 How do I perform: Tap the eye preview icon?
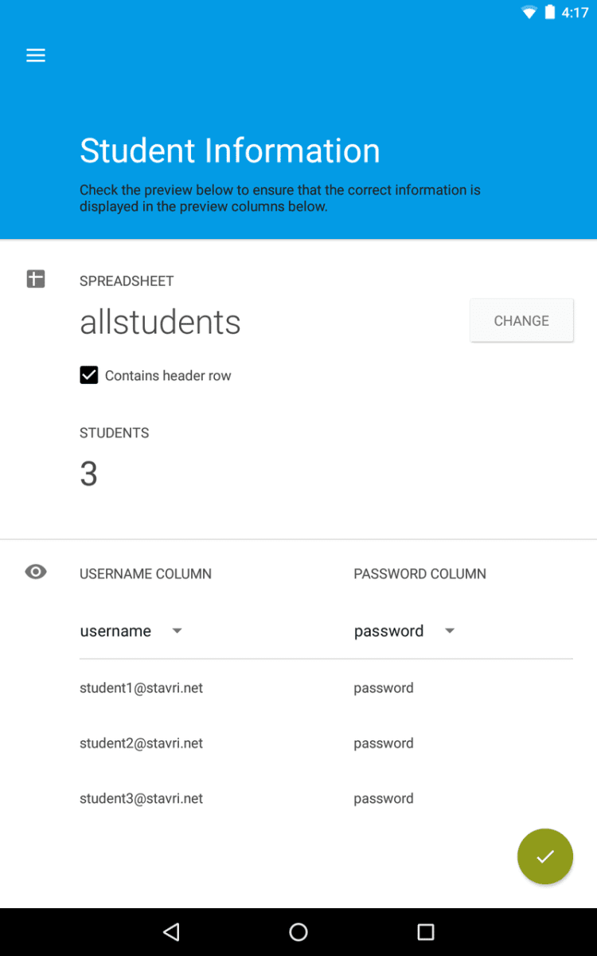pos(36,572)
